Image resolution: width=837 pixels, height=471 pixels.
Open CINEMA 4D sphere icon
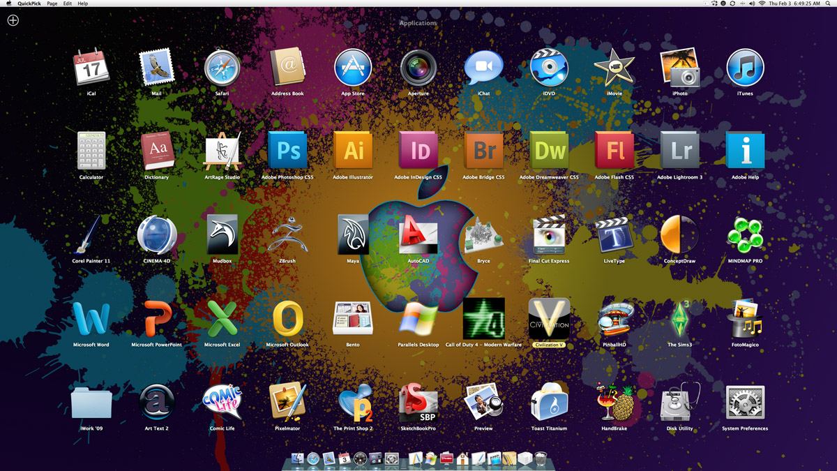[156, 235]
